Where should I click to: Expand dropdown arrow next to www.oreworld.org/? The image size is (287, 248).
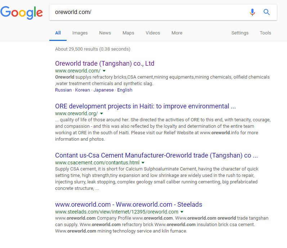point(102,113)
